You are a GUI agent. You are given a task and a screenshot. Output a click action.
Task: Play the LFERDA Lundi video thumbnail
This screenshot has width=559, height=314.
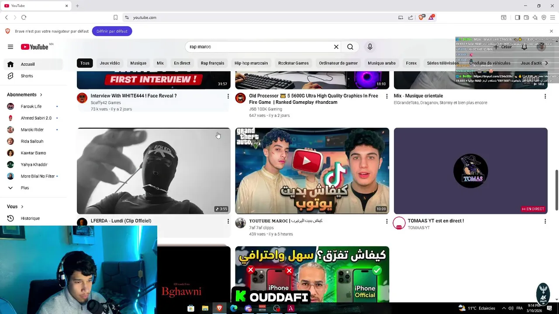tap(154, 171)
